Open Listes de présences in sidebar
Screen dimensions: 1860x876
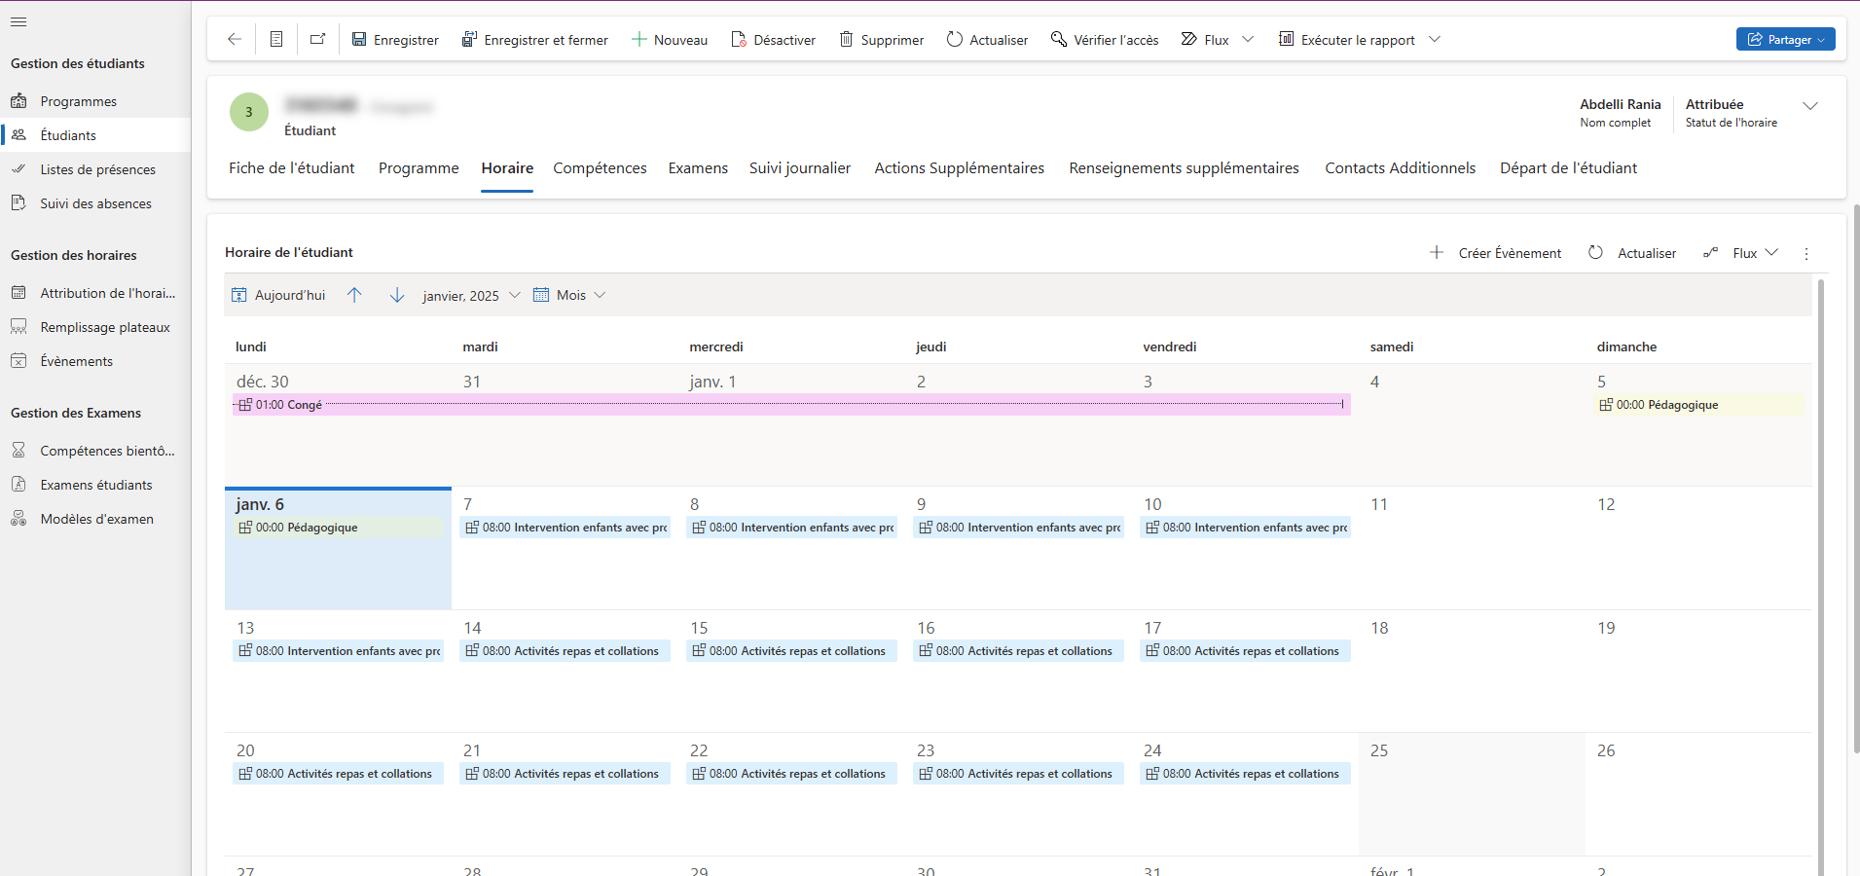[x=95, y=169]
